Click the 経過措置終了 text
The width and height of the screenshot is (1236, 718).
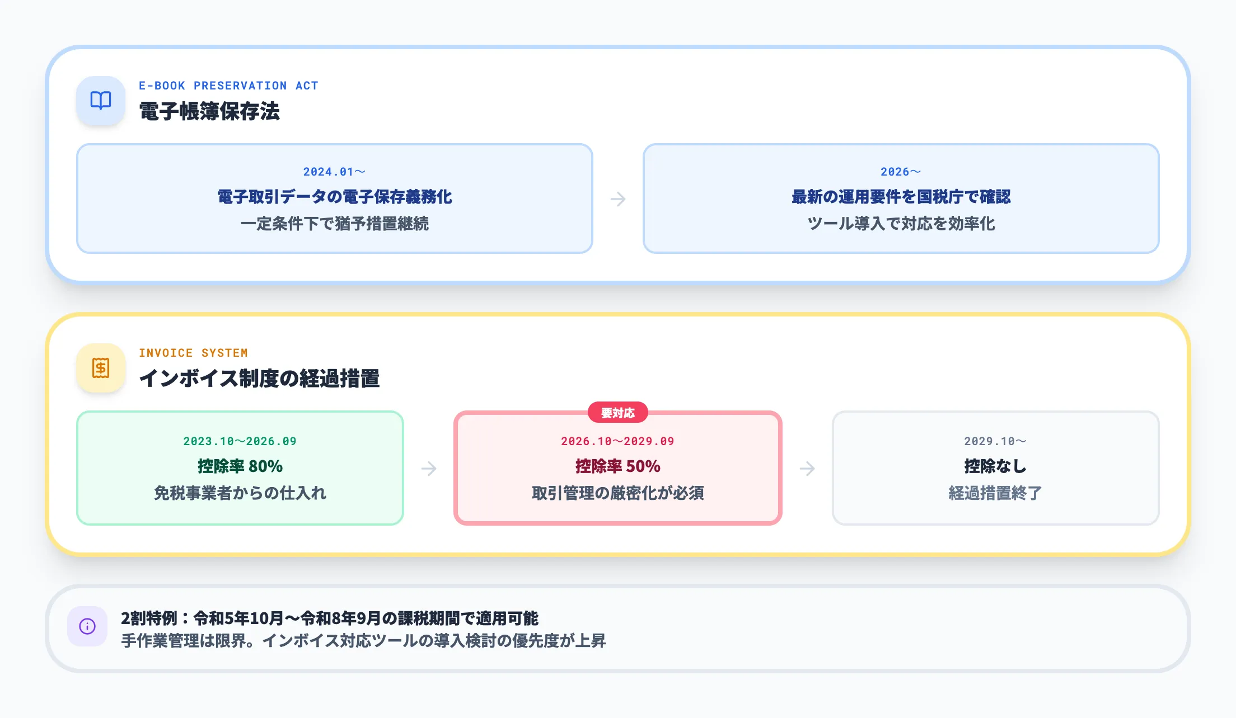(995, 493)
